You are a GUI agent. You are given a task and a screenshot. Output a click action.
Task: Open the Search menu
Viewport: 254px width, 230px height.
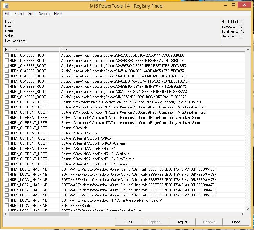point(44,14)
